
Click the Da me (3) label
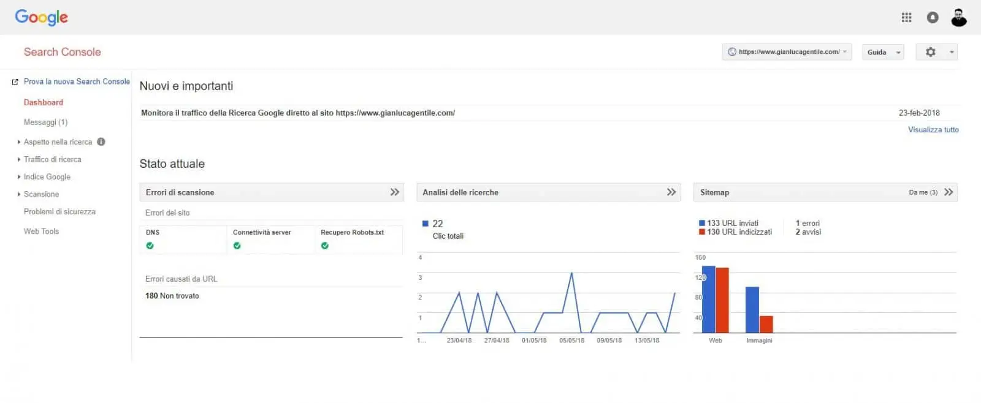pyautogui.click(x=923, y=192)
